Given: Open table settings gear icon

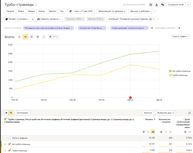Looking at the screenshot, I should [x=189, y=113].
